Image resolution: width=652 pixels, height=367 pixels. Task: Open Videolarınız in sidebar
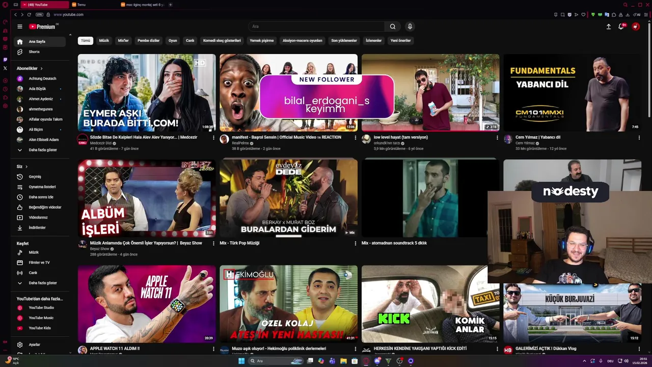click(x=41, y=218)
